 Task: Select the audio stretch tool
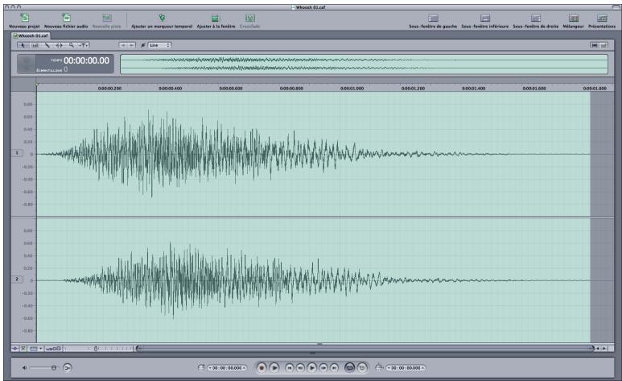59,45
